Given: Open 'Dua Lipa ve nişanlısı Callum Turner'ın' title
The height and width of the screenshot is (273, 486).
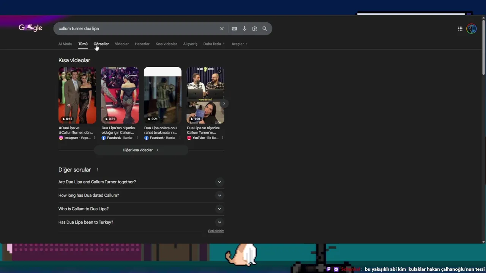Looking at the screenshot, I should [x=203, y=130].
